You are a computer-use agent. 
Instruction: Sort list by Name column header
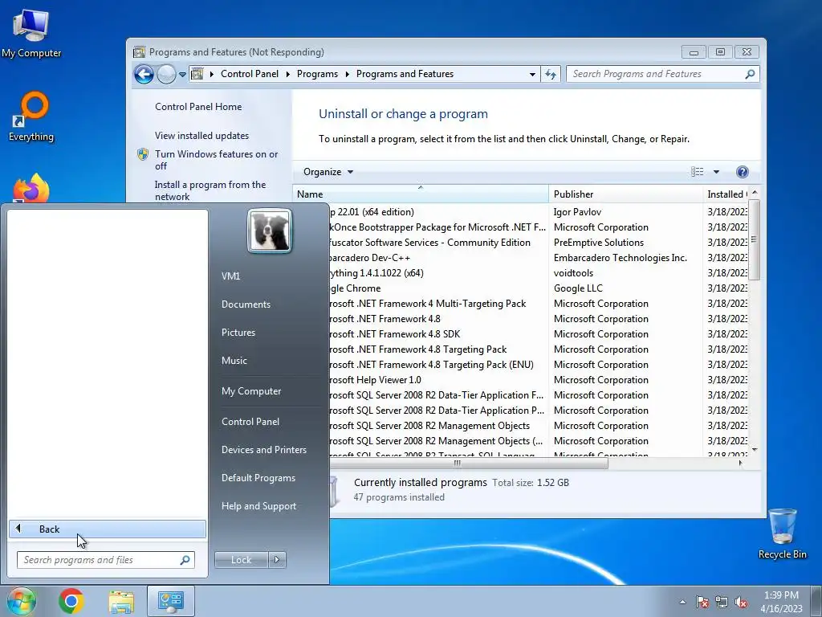[421, 194]
